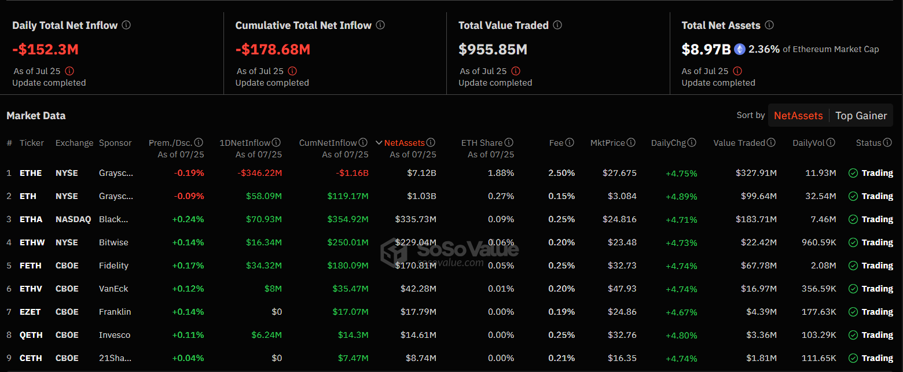Viewport: 903px width, 372px height.
Task: Open the ETH ticker row
Action: pos(452,196)
